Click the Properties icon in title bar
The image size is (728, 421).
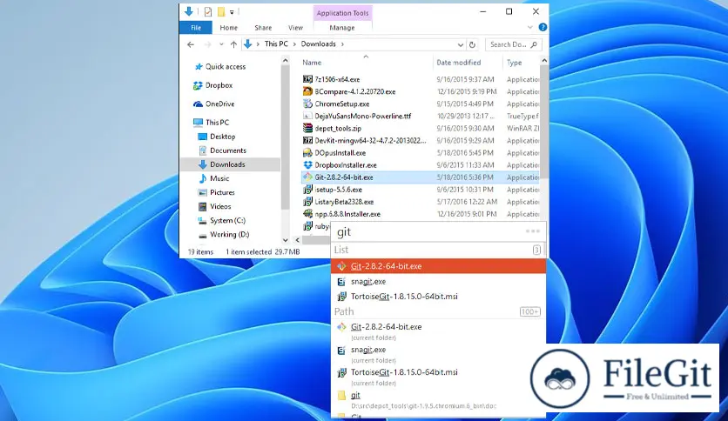[208, 11]
